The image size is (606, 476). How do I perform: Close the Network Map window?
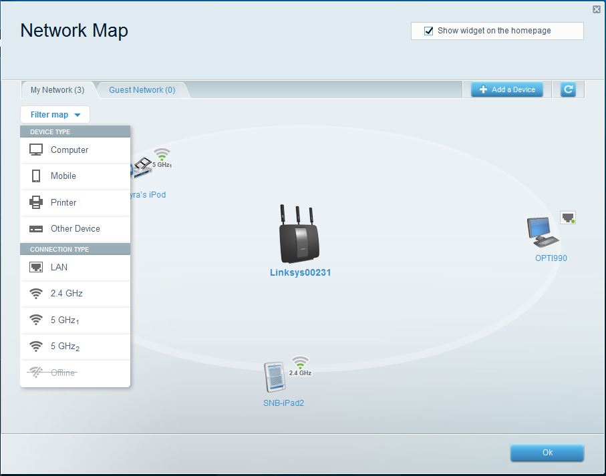pyautogui.click(x=597, y=9)
